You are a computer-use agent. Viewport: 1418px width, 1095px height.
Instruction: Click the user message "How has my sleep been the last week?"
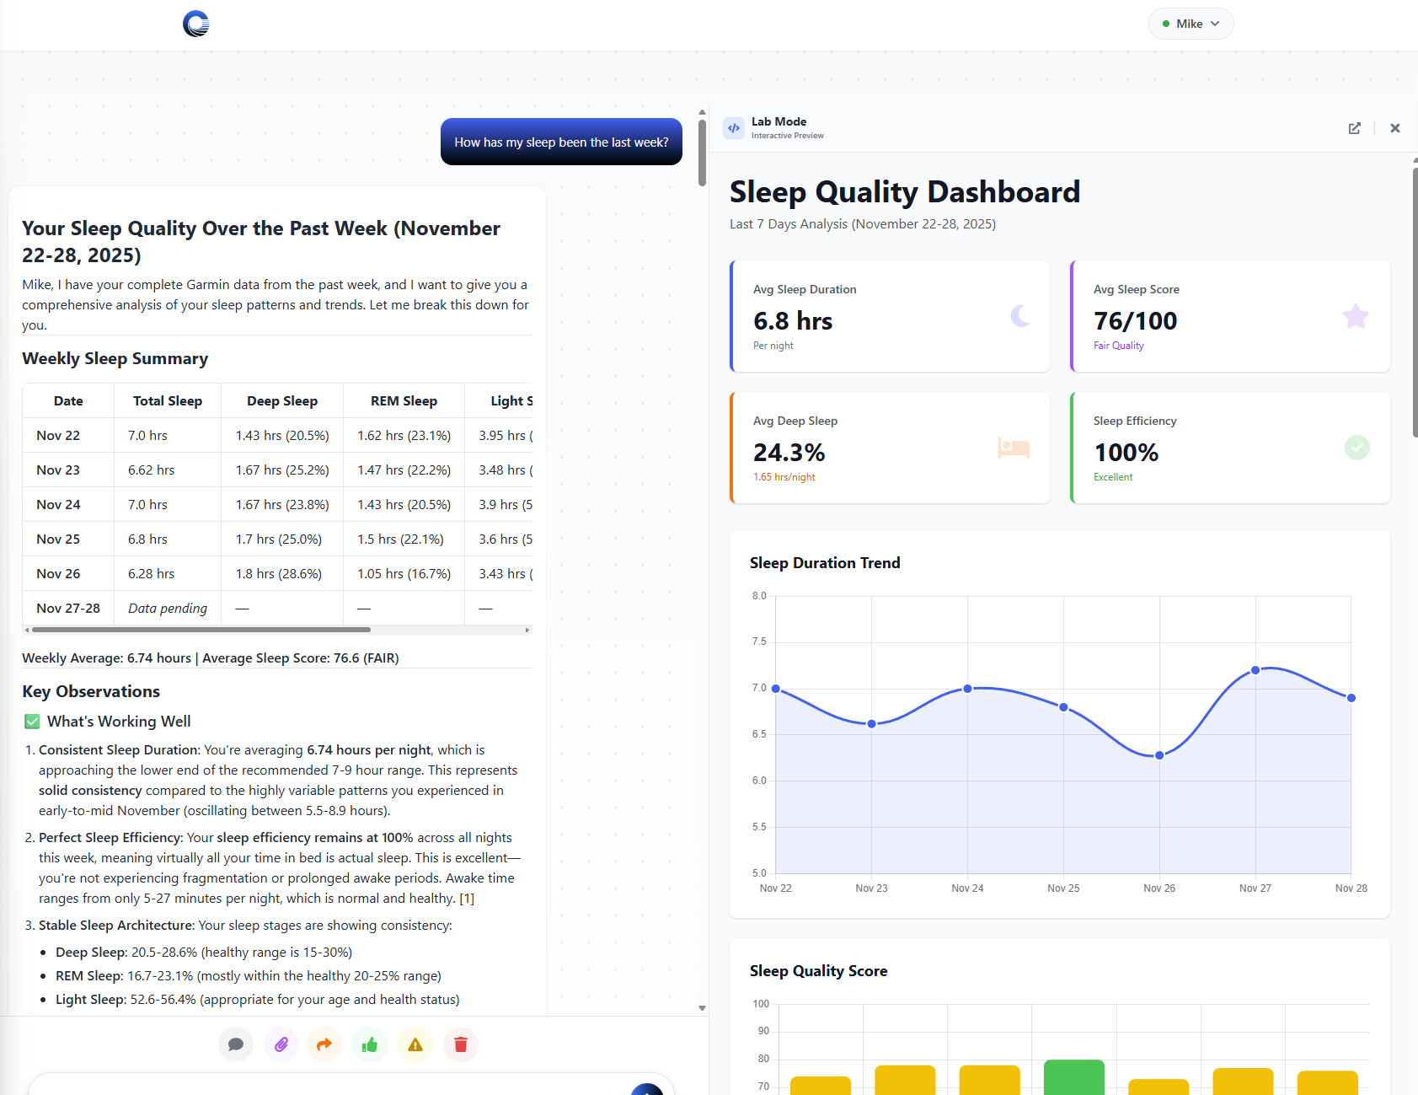[561, 142]
